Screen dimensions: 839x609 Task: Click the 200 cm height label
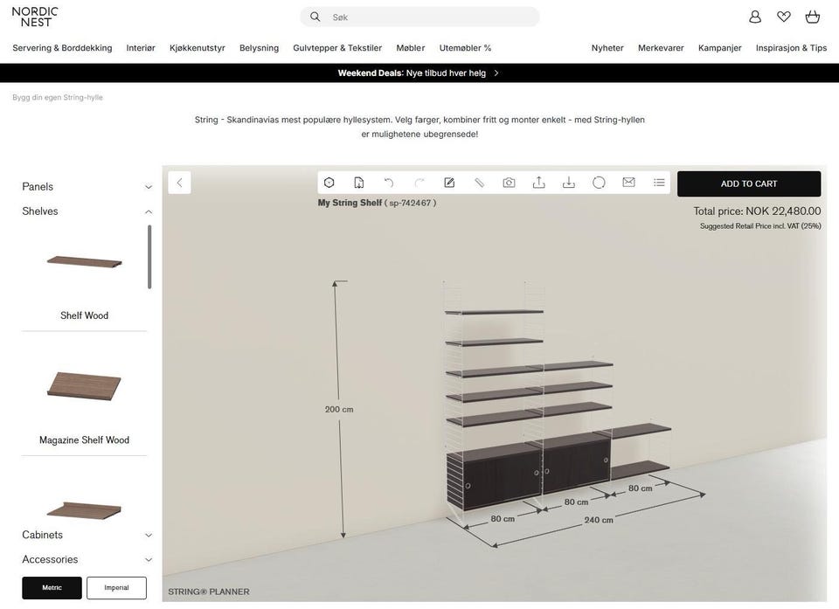[339, 410]
